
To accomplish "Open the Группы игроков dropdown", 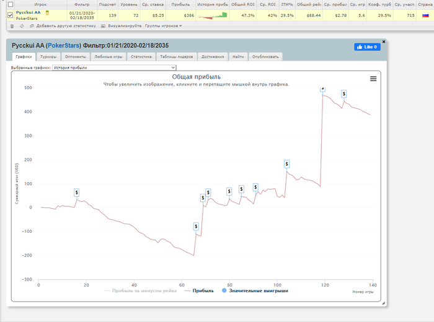I will point(163,26).
